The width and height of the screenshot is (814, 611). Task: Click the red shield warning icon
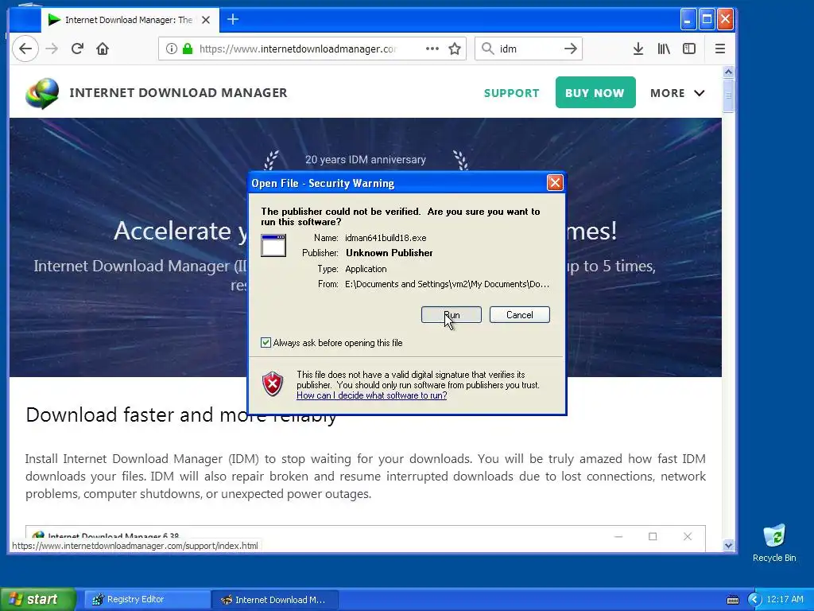click(273, 384)
